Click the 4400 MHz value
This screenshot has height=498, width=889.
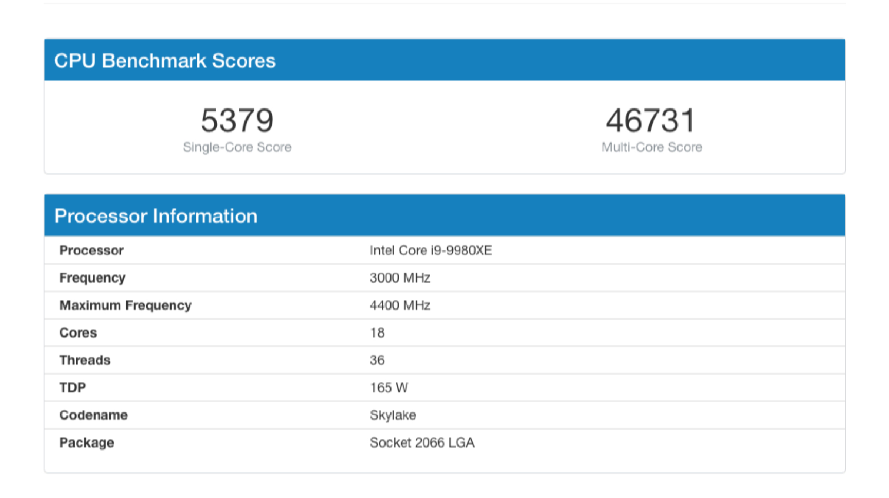coord(400,305)
